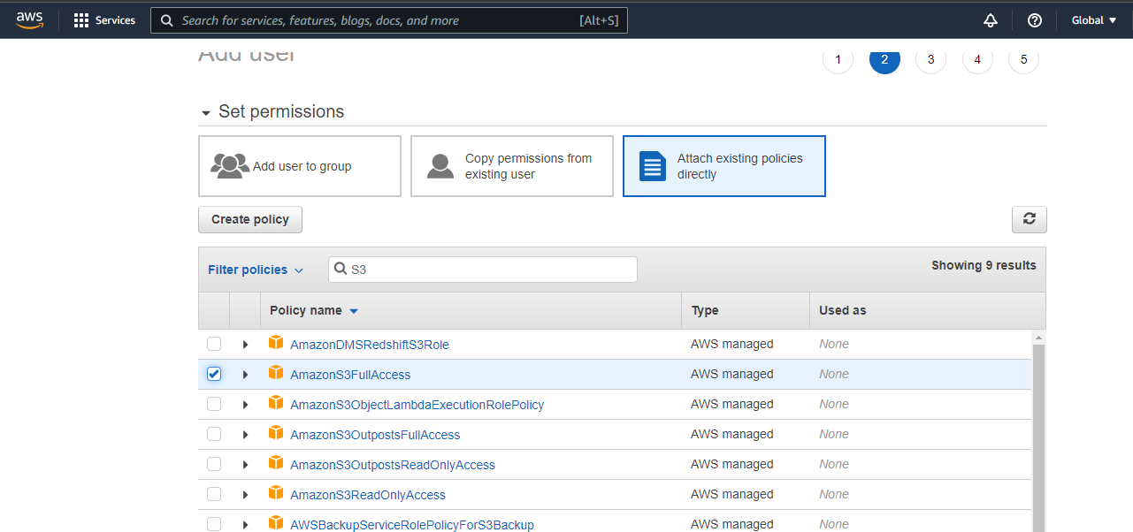
Task: Click the AmazonS3ObjectLambdaExecutionRolePolicy box icon
Action: coord(276,404)
